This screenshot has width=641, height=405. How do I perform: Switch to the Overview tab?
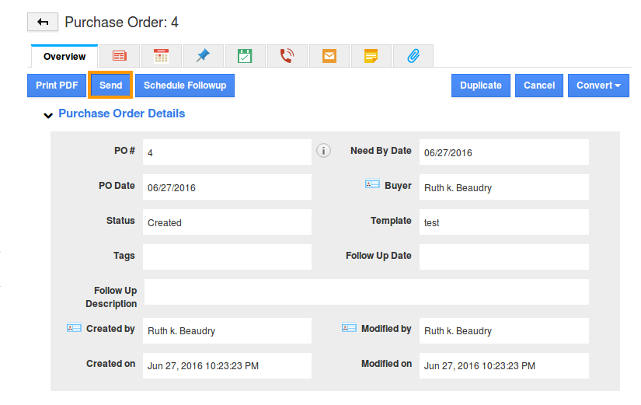click(x=64, y=57)
